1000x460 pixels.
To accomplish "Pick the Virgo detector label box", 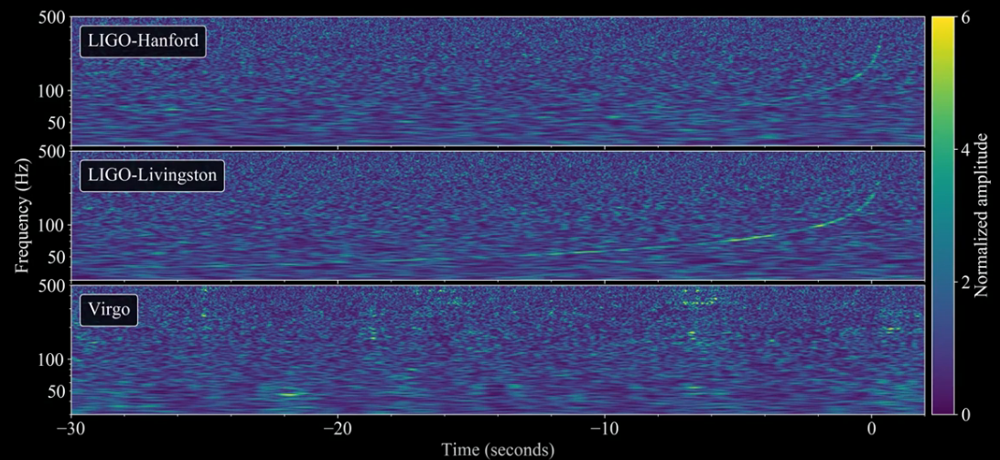I will tap(110, 311).
